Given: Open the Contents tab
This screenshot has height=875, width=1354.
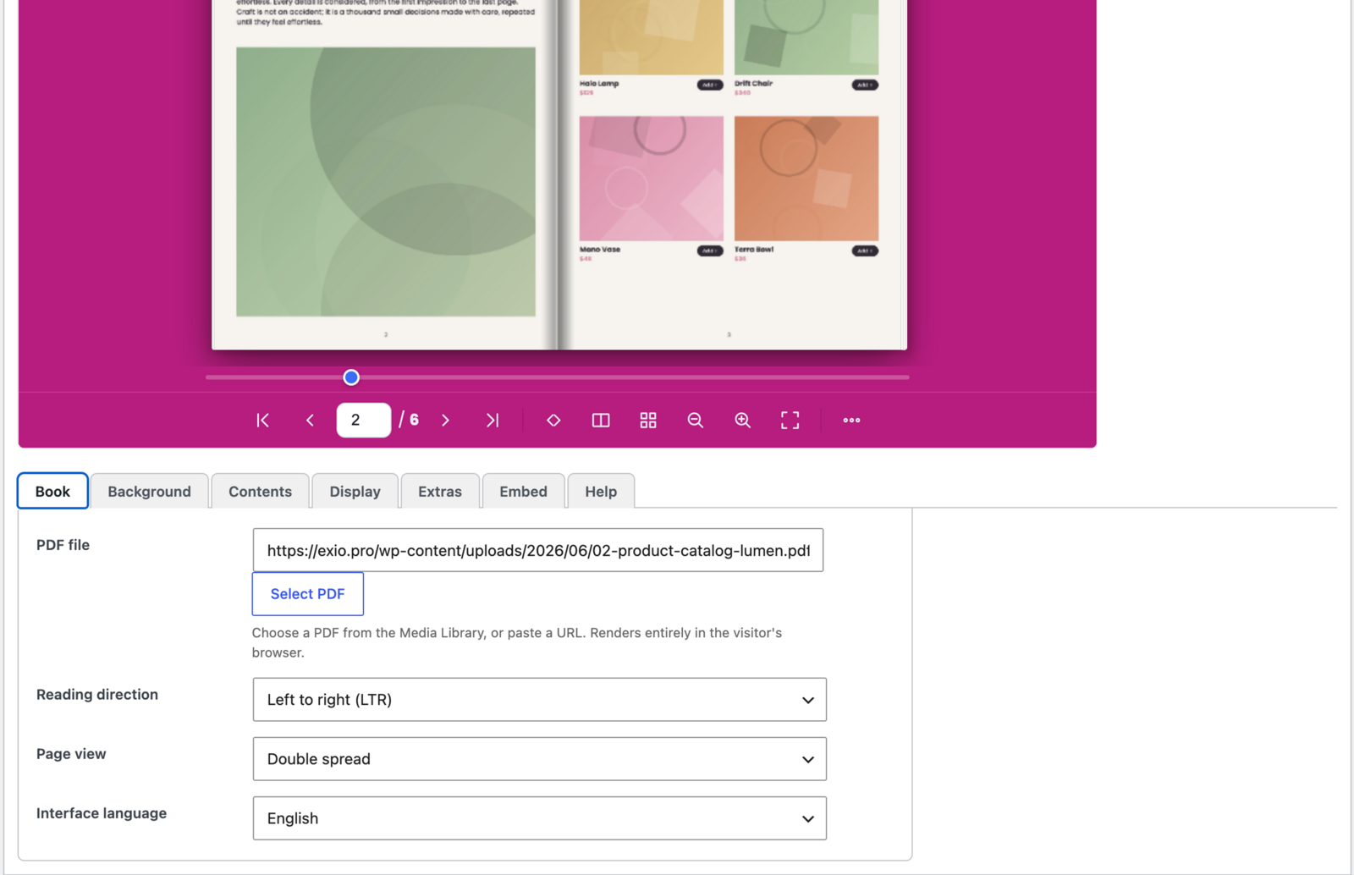Looking at the screenshot, I should (260, 491).
